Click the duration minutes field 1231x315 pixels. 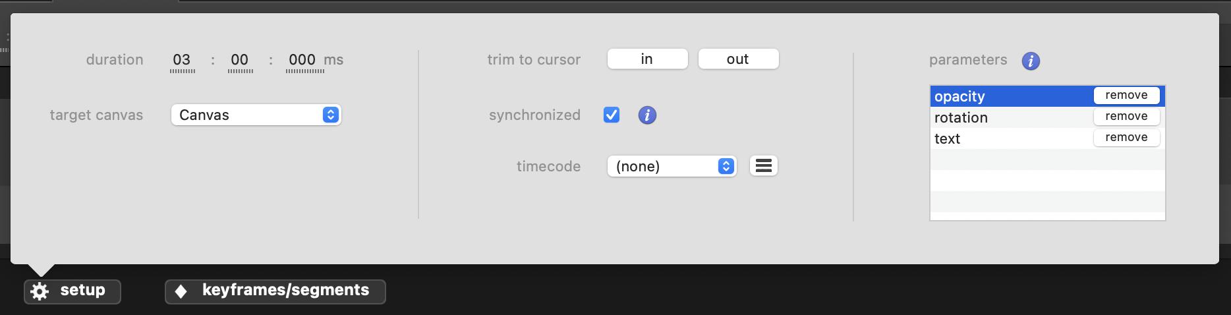pos(182,60)
